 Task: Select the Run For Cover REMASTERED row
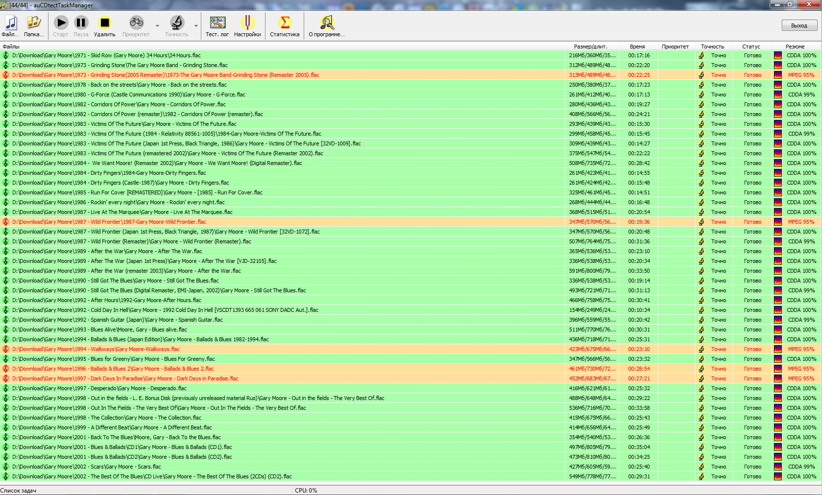[x=411, y=192]
